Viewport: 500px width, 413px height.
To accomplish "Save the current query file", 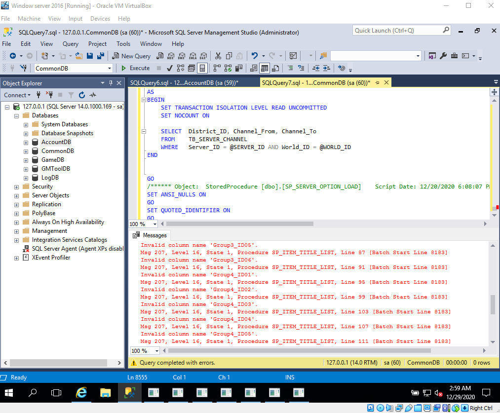I will click(90, 56).
